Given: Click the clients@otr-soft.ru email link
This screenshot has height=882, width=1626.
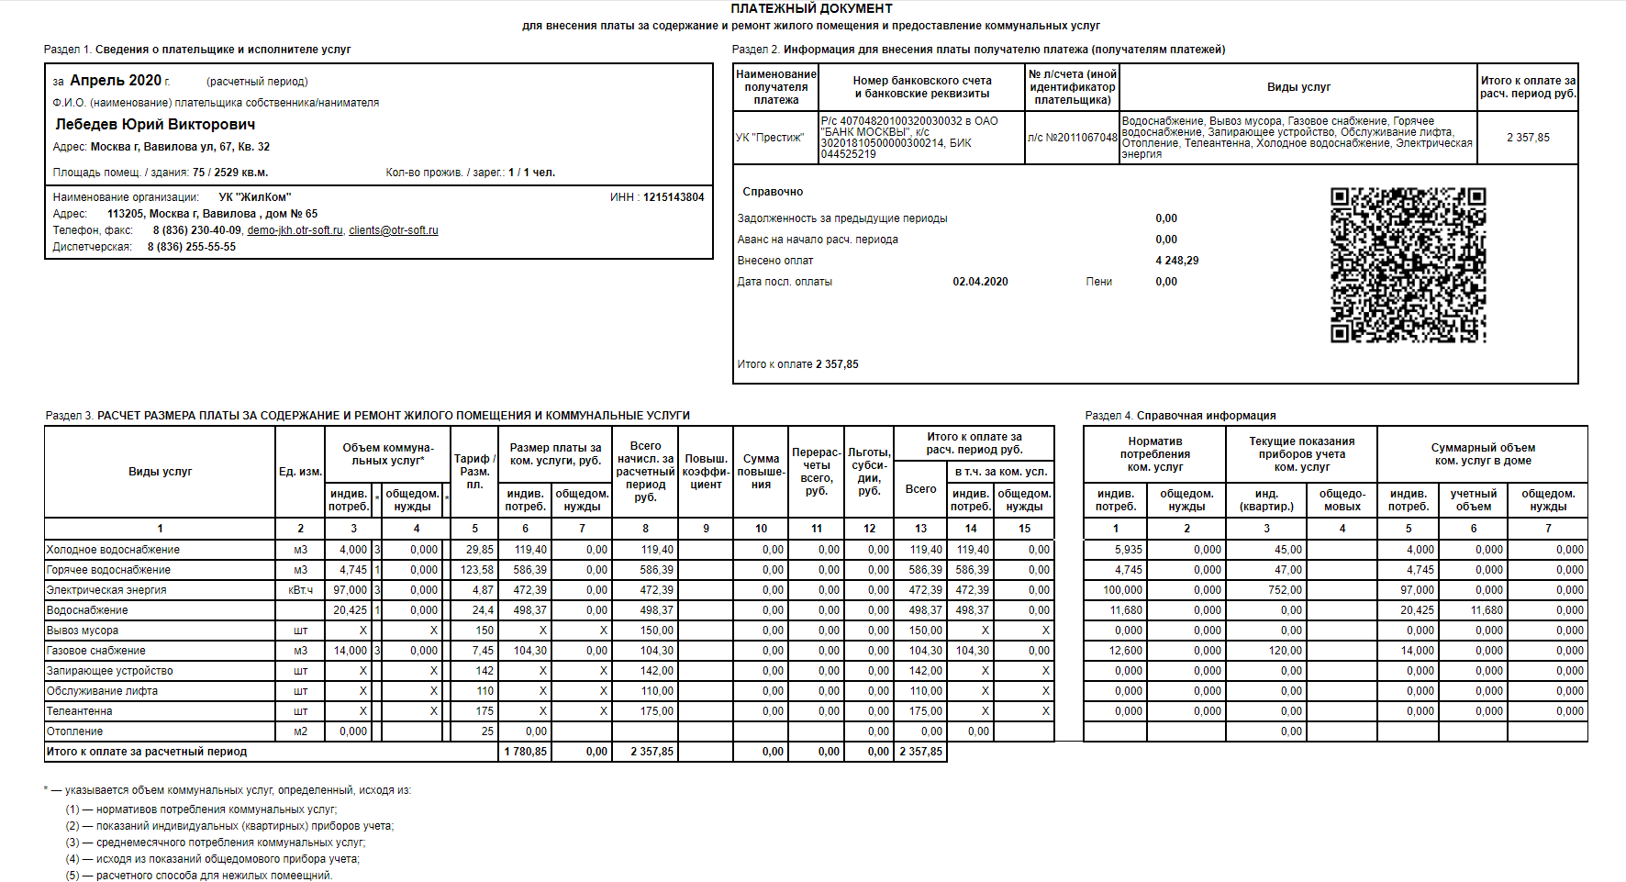Looking at the screenshot, I should pyautogui.click(x=394, y=230).
